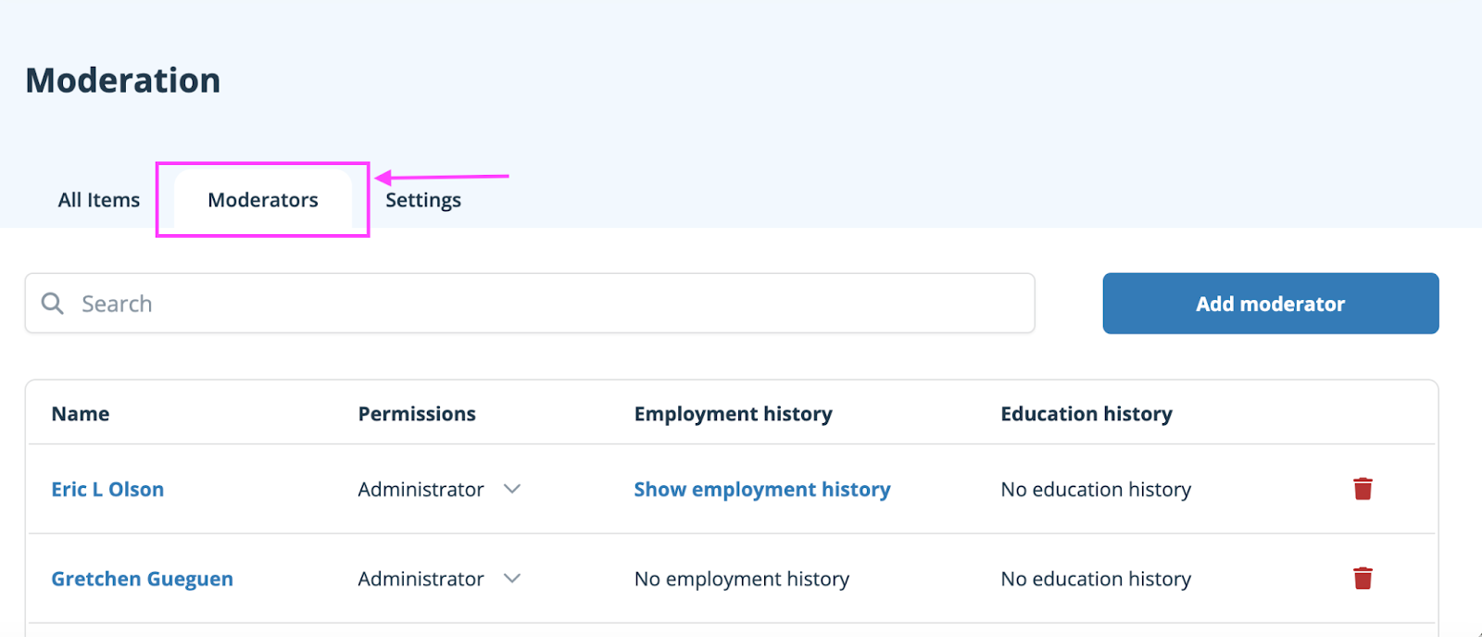The height and width of the screenshot is (637, 1482).
Task: Click the Moderation page heading
Action: (x=123, y=81)
